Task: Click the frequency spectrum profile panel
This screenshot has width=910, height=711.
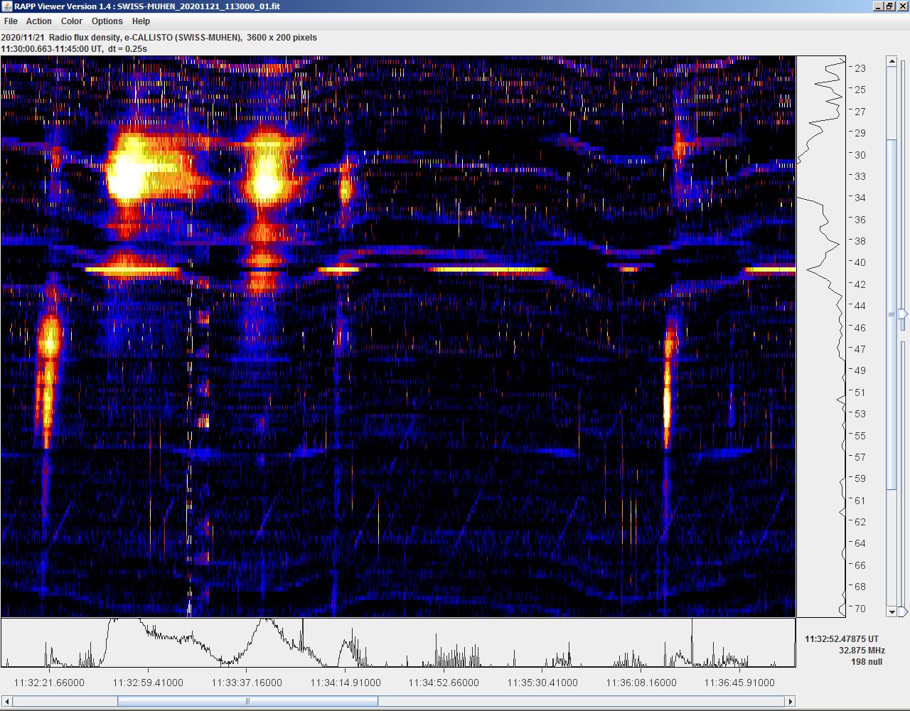Action: click(x=821, y=336)
